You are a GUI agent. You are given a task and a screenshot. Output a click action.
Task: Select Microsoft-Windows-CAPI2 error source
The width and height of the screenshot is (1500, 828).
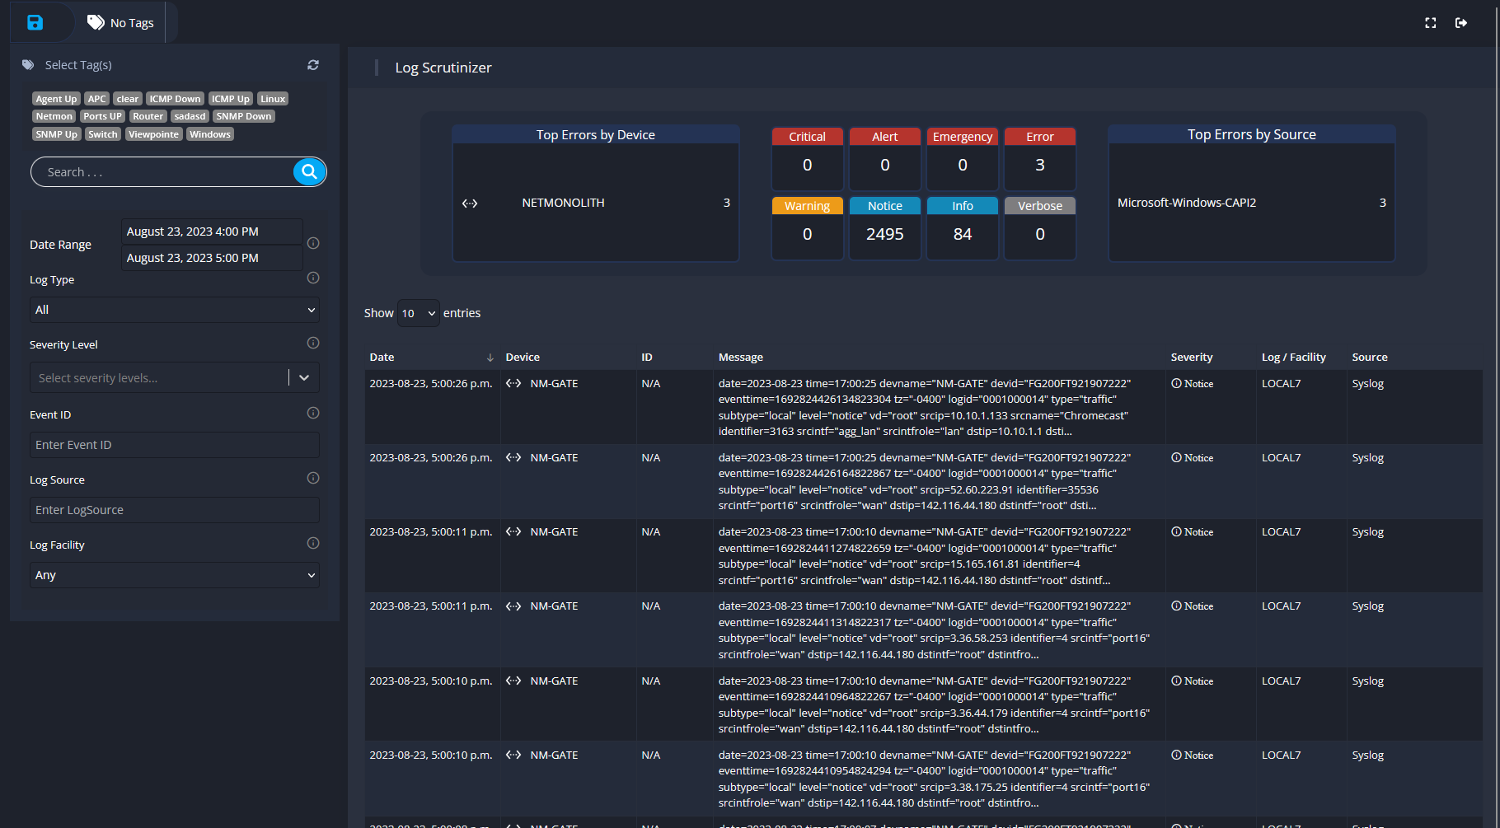1187,203
